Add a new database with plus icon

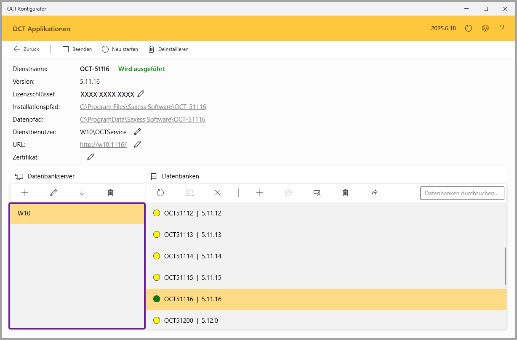pos(260,193)
